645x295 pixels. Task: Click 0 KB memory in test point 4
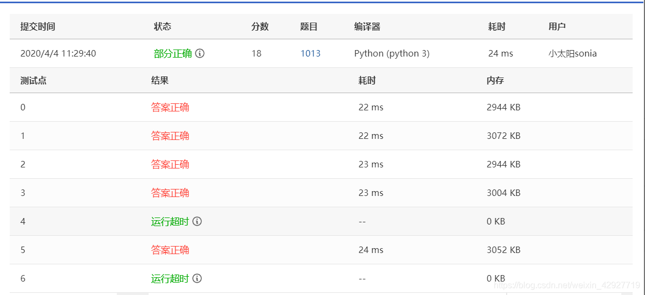tap(495, 221)
